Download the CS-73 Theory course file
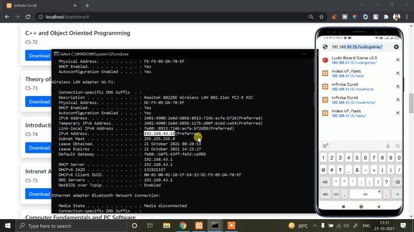414x232 pixels. click(39, 102)
